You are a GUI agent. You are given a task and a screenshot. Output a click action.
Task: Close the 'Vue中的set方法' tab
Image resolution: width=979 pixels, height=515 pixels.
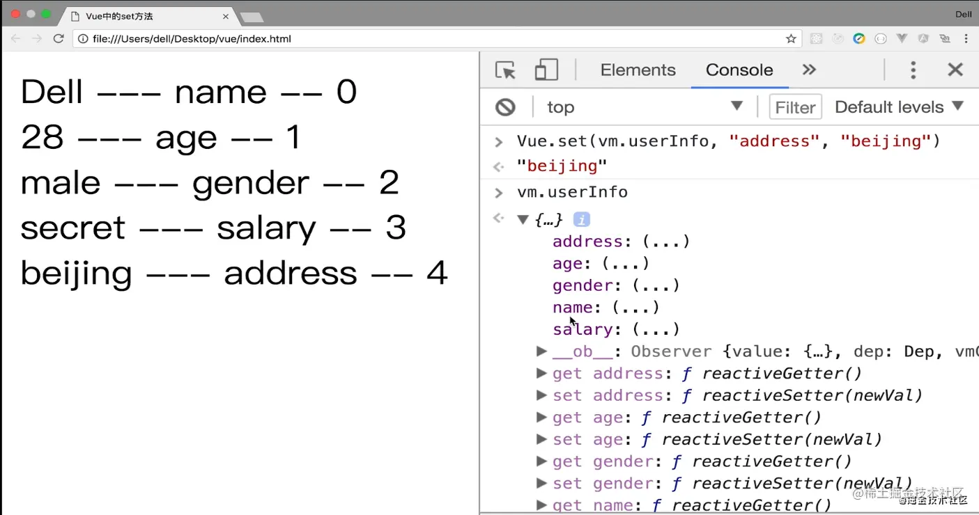(x=226, y=16)
